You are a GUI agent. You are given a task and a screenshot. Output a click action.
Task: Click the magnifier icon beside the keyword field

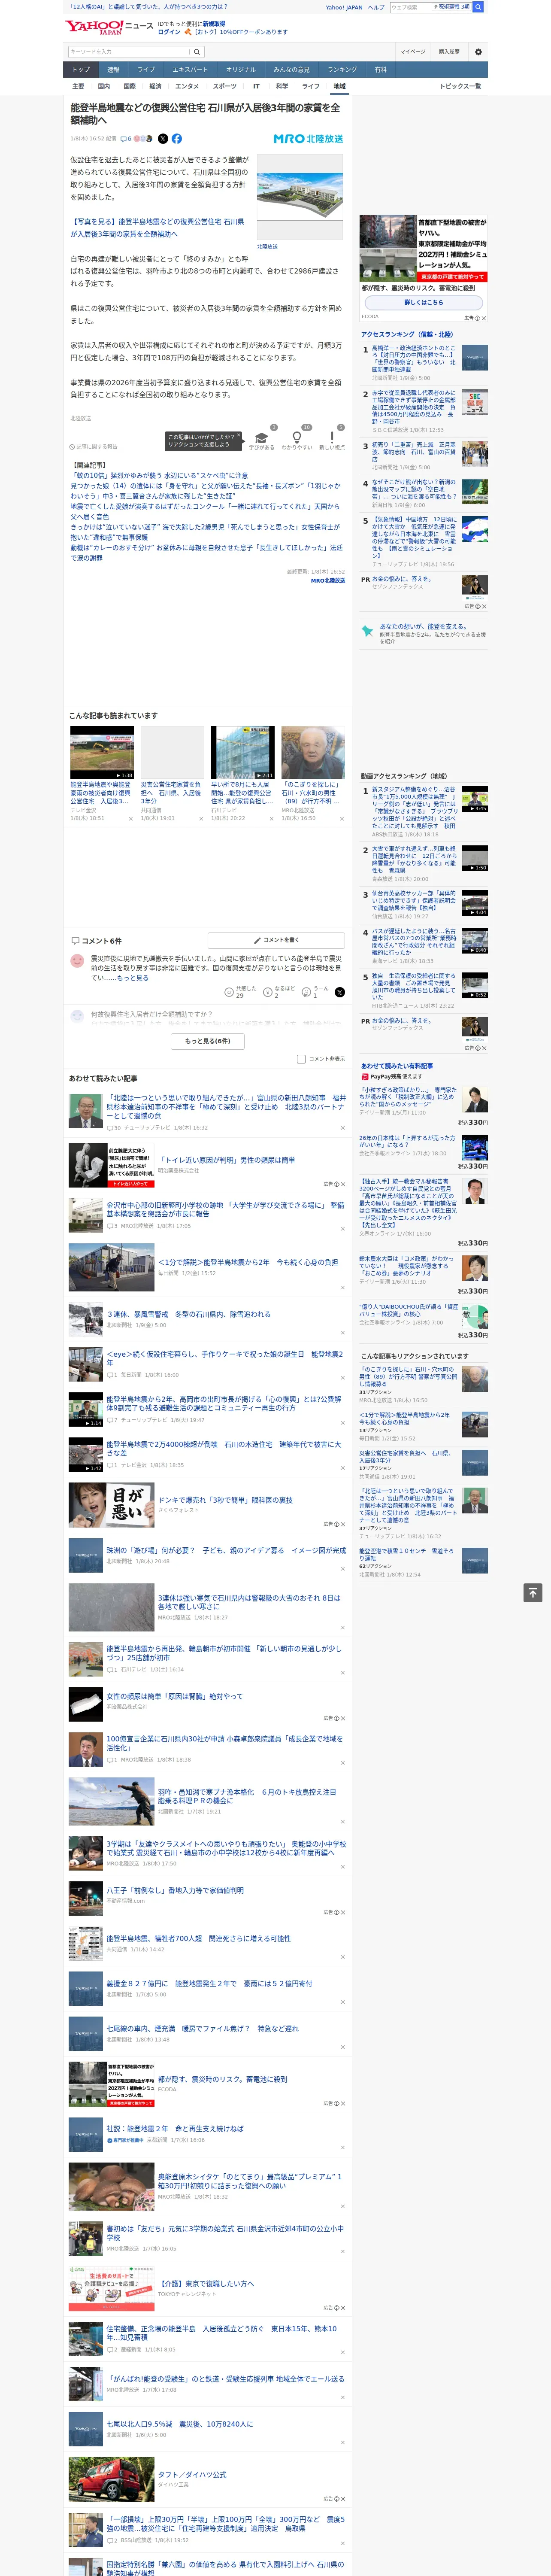click(x=197, y=52)
